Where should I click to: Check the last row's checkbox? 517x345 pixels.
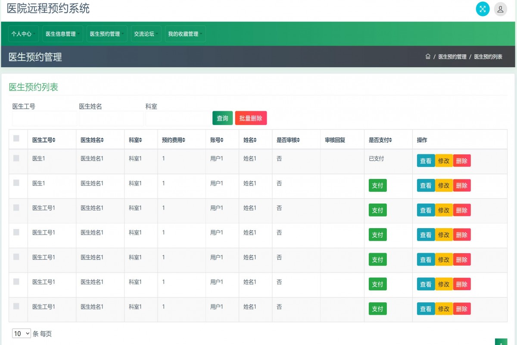(x=16, y=306)
